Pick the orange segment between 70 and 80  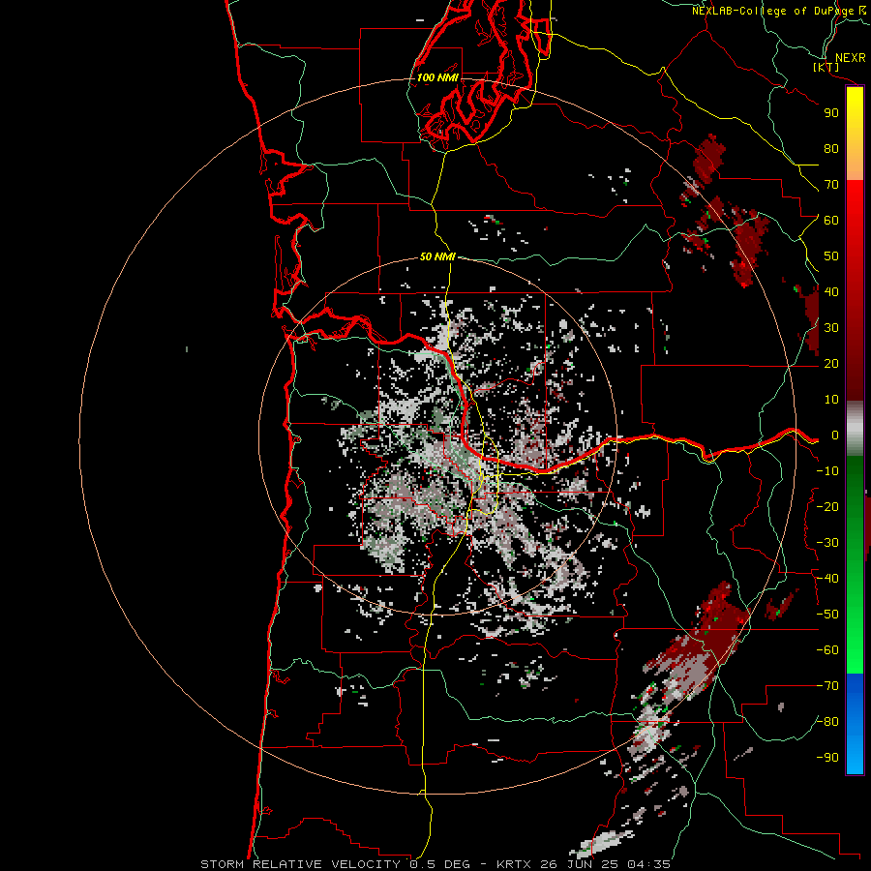coord(855,165)
